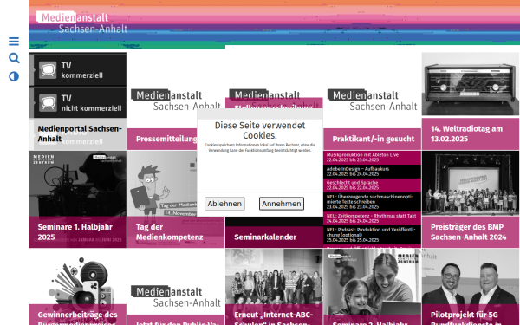Select the TV kommerziell television icon
520x325 pixels.
[48, 70]
